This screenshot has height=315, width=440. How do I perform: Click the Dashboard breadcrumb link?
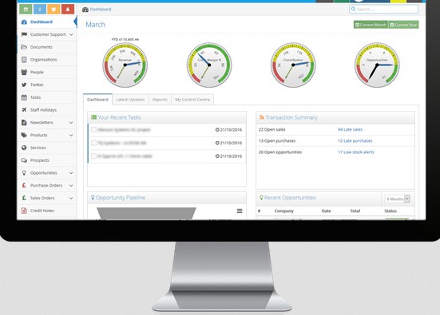tap(101, 10)
